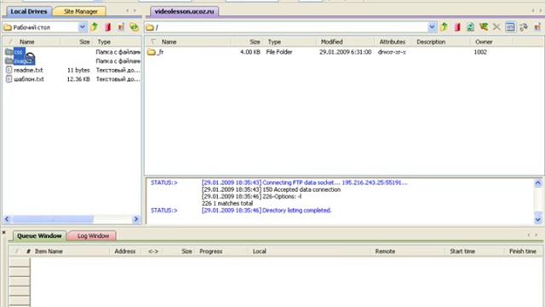Image resolution: width=545 pixels, height=307 pixels.
Task: Click green-orange arrows reconnect icon in remote toolbar
Action: pyautogui.click(x=484, y=26)
